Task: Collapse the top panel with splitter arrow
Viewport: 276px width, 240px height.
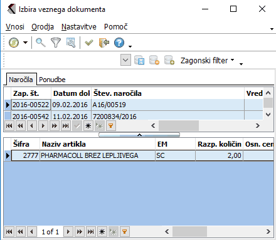Action: (139, 135)
